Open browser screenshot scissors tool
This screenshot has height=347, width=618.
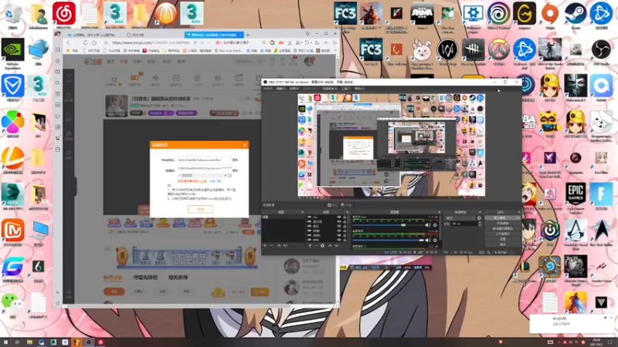pos(298,42)
